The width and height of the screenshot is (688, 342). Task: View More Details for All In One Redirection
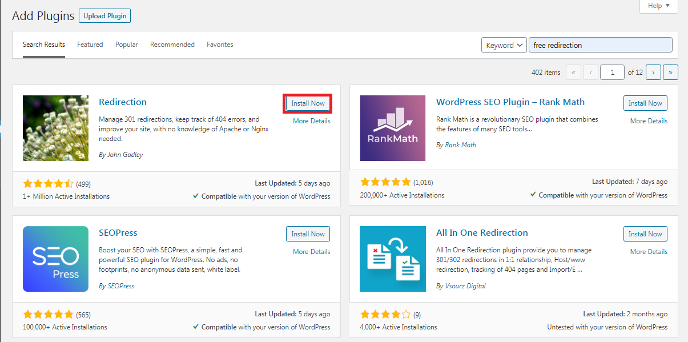tap(649, 252)
